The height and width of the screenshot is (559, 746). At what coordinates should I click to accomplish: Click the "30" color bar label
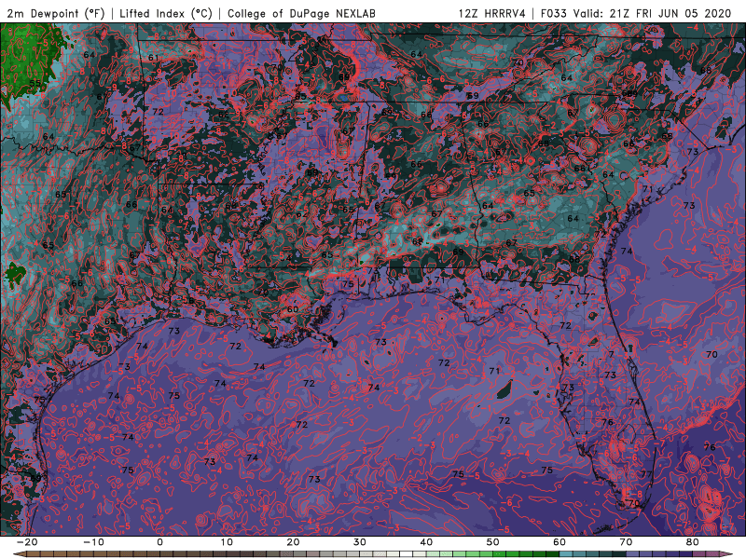(360, 542)
